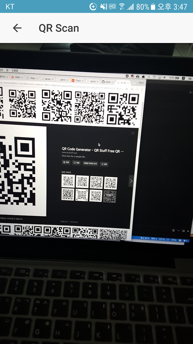Go back using the arrow icon
Screen dimensions: 193x344
coord(17,28)
